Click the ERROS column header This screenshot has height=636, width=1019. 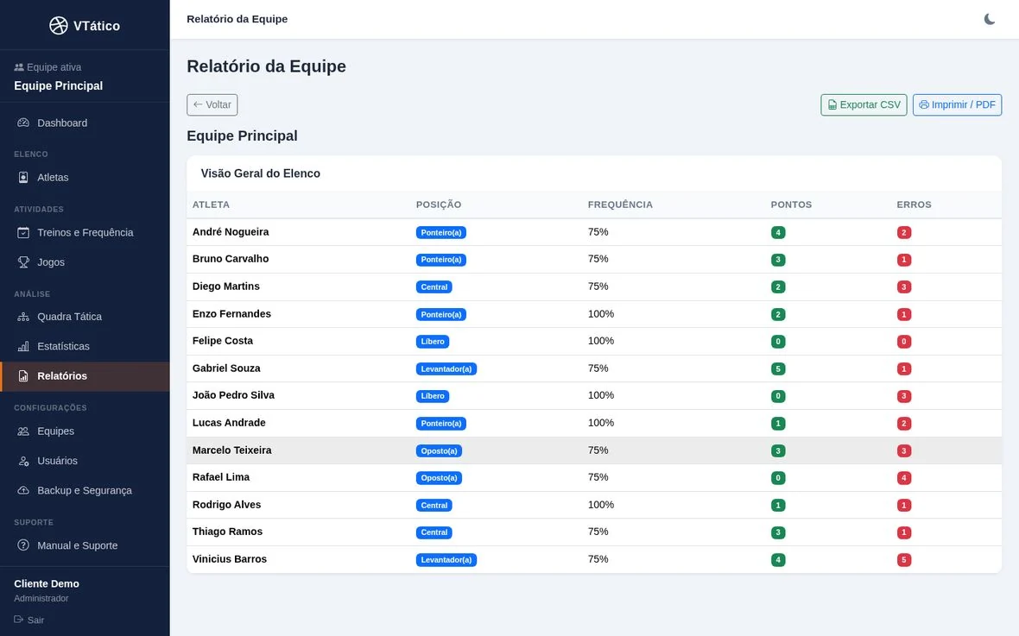pyautogui.click(x=915, y=205)
